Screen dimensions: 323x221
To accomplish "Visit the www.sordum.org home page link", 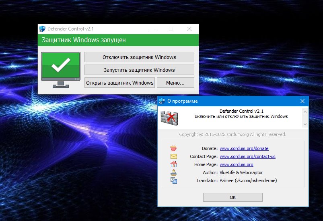I will 236,164.
